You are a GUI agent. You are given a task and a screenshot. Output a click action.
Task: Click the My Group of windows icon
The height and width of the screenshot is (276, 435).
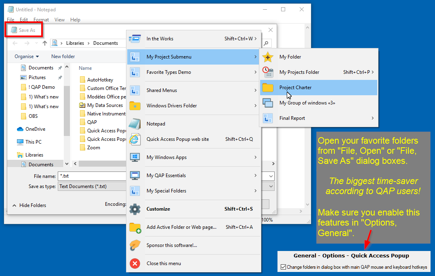(268, 103)
